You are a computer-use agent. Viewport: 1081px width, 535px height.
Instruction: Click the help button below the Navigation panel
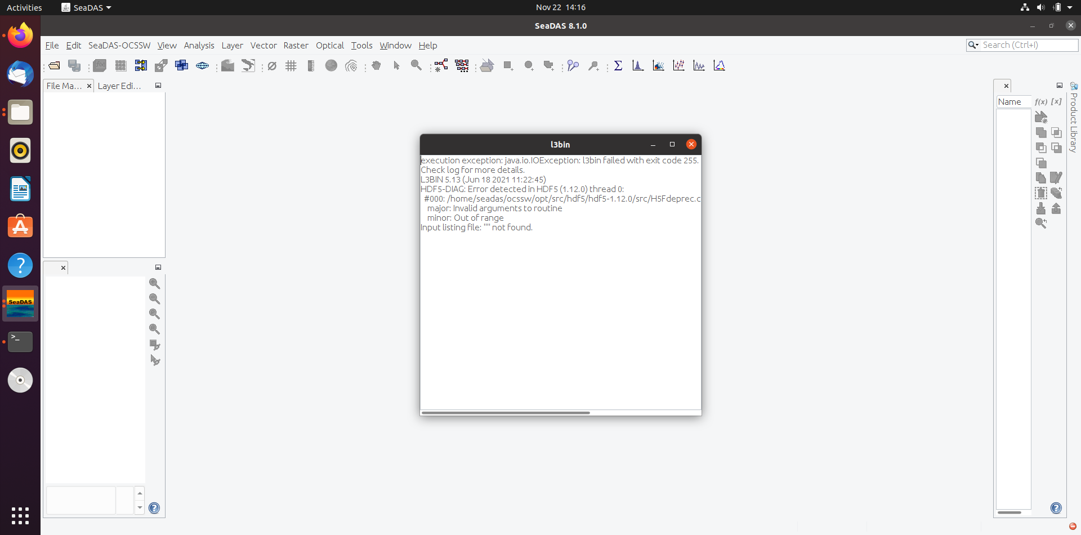154,508
